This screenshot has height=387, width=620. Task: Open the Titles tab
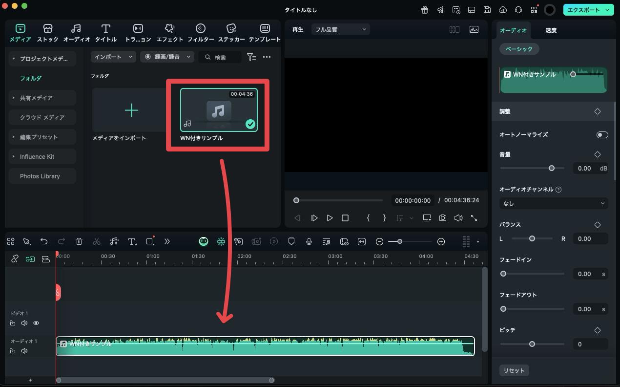coord(105,32)
